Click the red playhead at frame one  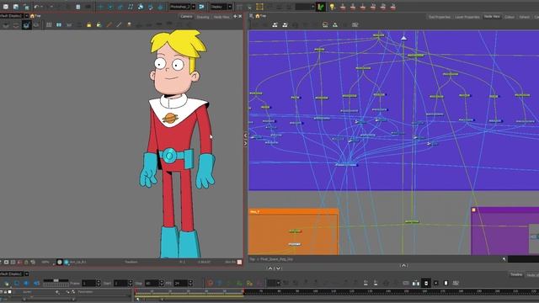[x=136, y=292]
